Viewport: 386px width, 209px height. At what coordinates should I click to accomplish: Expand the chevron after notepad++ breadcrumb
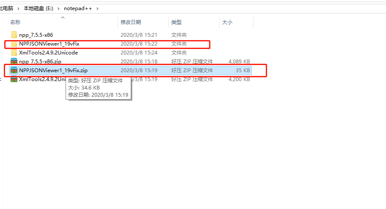point(97,8)
